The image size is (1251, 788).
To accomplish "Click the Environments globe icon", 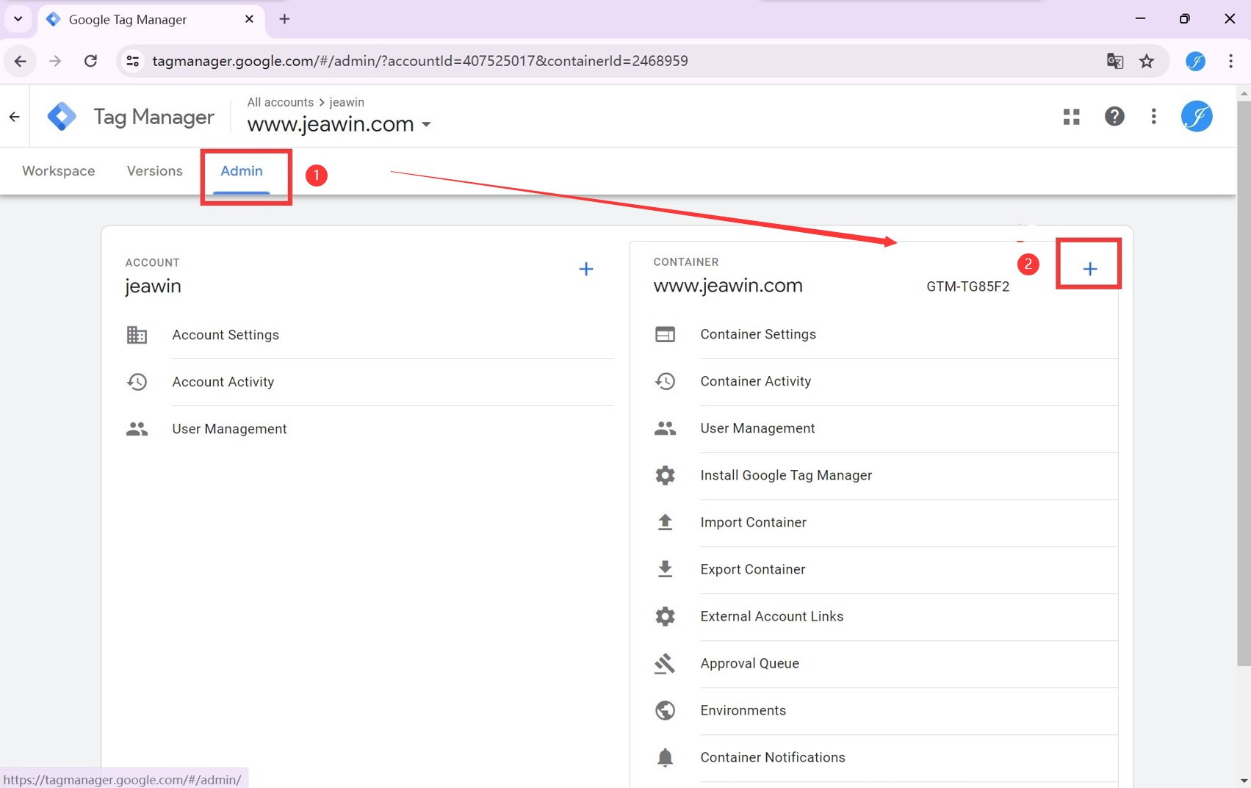I will pos(665,710).
